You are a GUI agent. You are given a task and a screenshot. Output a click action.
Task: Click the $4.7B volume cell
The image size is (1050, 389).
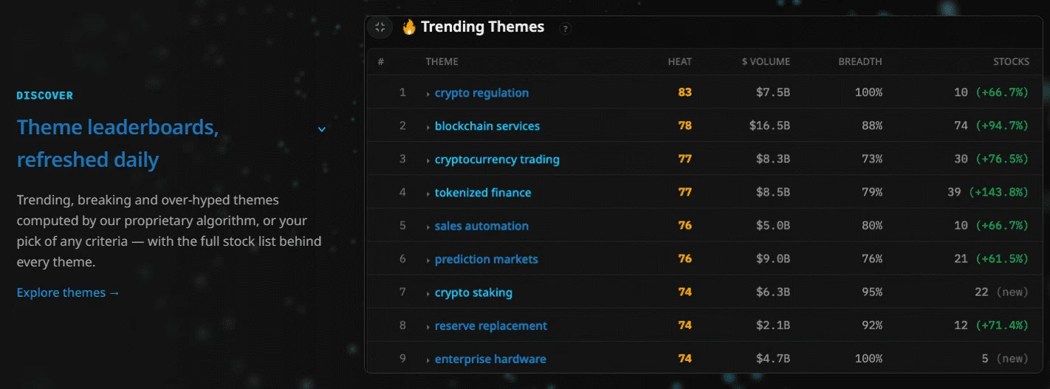point(772,359)
